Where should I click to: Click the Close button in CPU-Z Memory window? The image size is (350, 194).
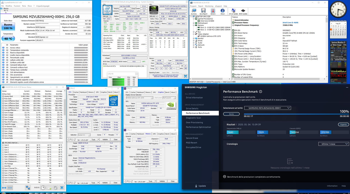point(172,181)
